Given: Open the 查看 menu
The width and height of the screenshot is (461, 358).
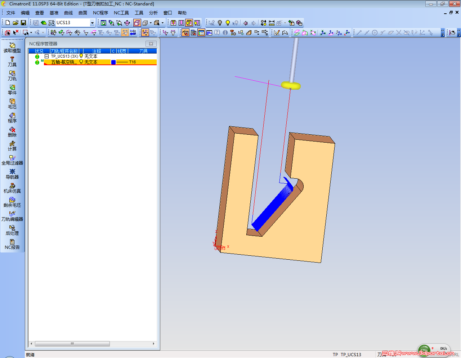Looking at the screenshot, I should [x=40, y=13].
